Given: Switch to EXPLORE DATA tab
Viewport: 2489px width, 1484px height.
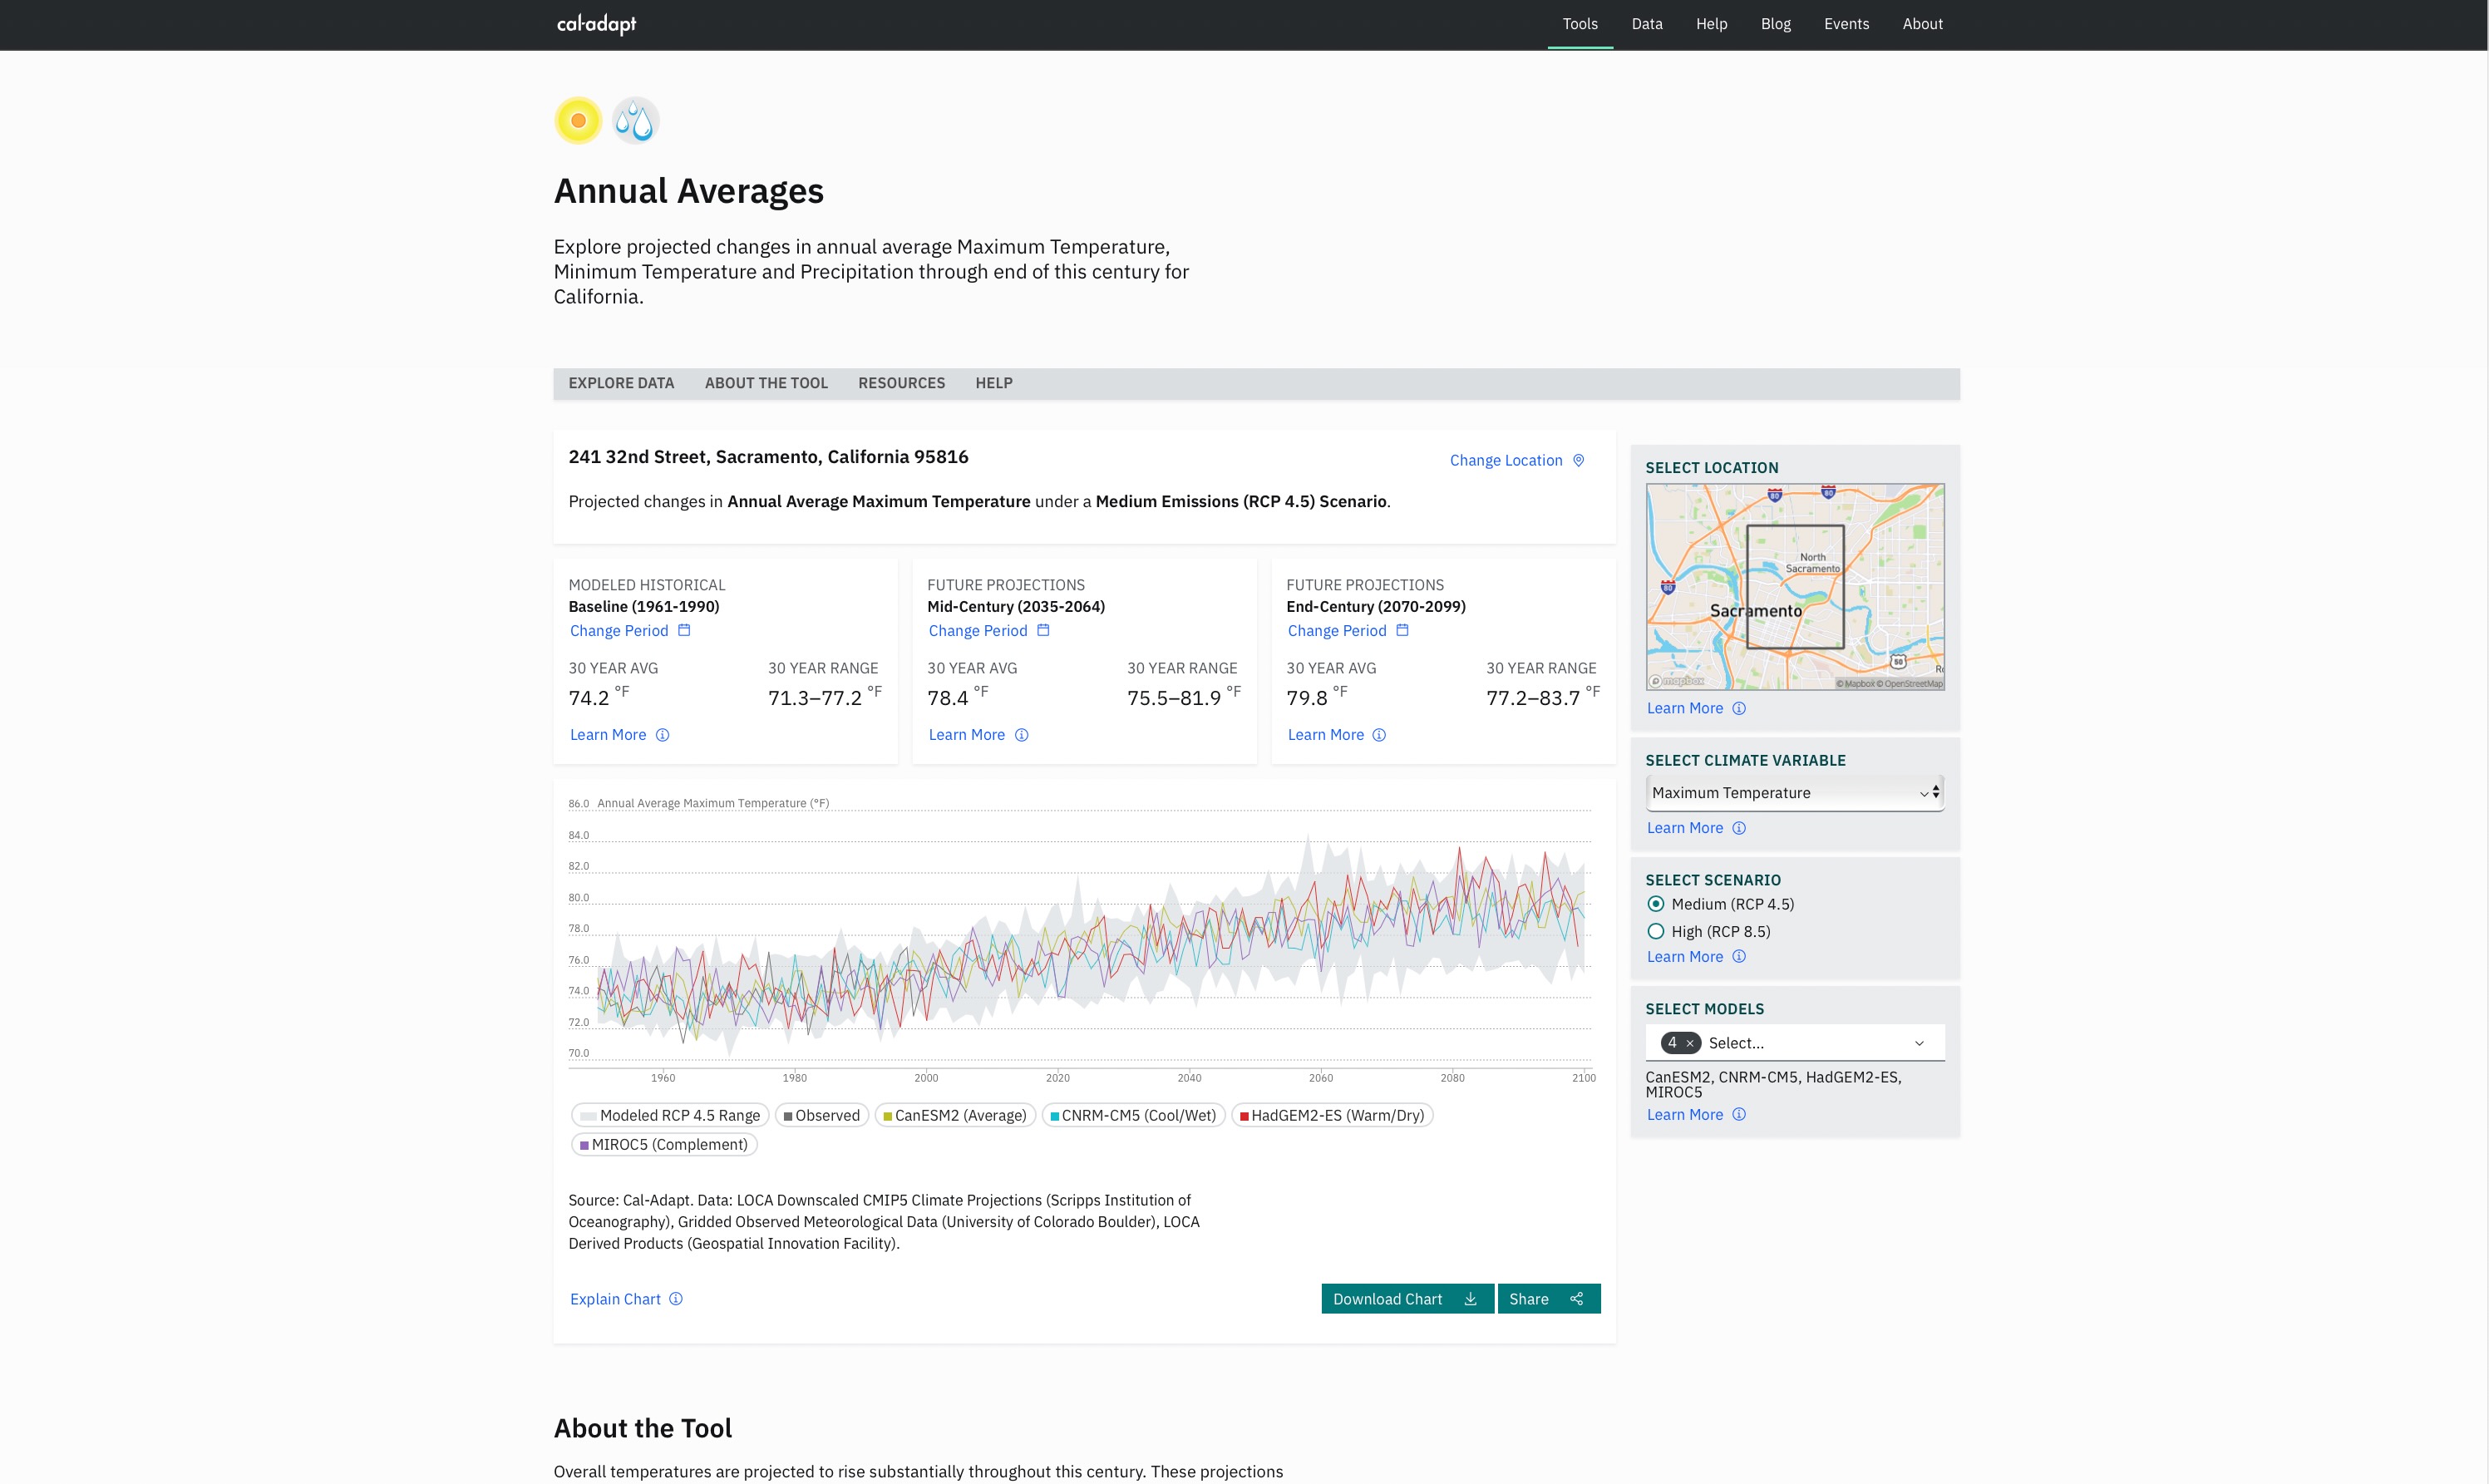Looking at the screenshot, I should 621,383.
